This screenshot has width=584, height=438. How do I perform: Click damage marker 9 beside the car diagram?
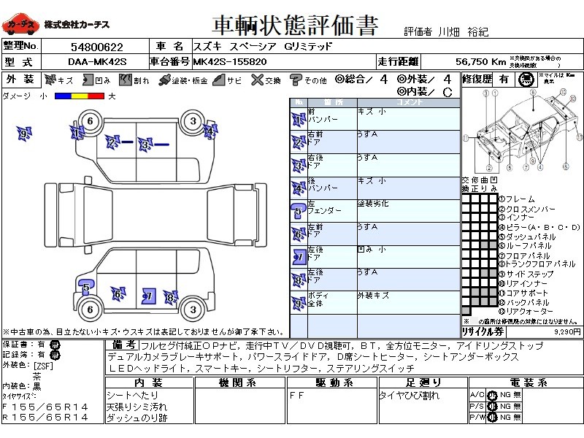coord(24,134)
